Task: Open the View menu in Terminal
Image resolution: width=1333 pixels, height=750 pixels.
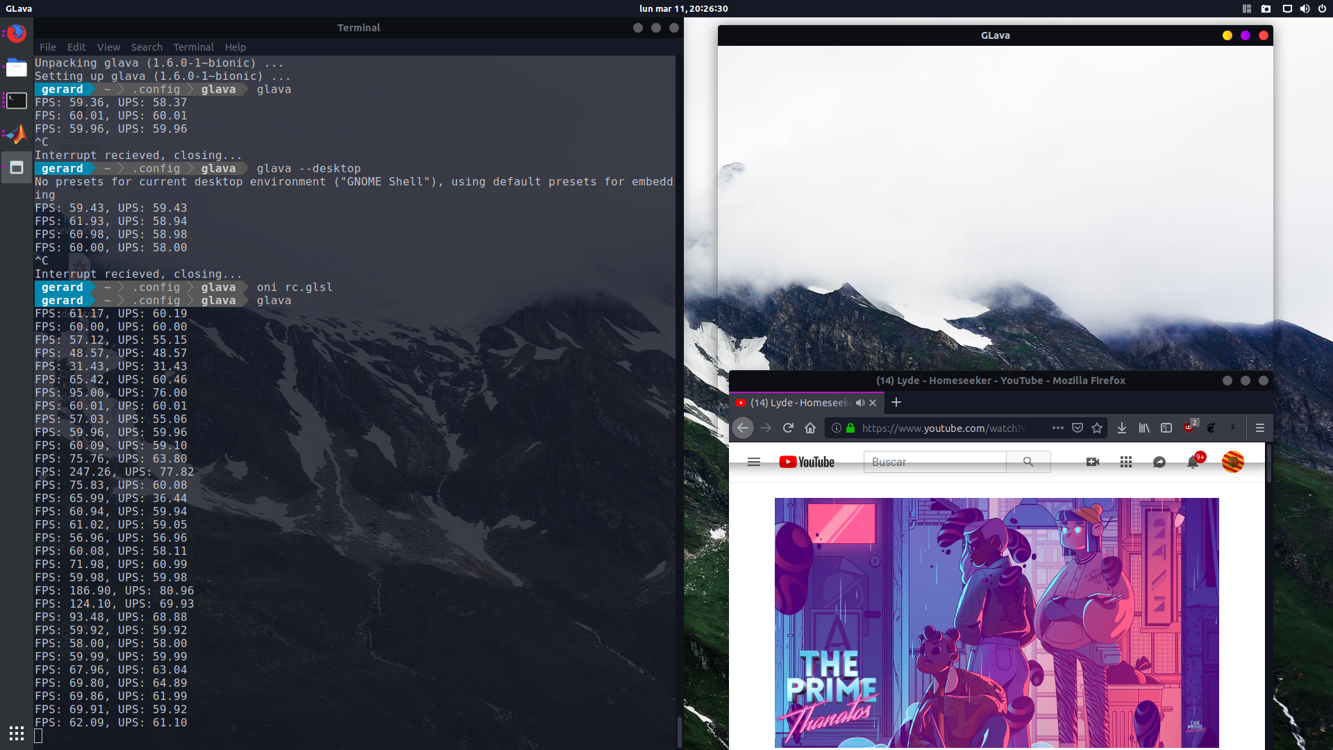Action: 108,47
